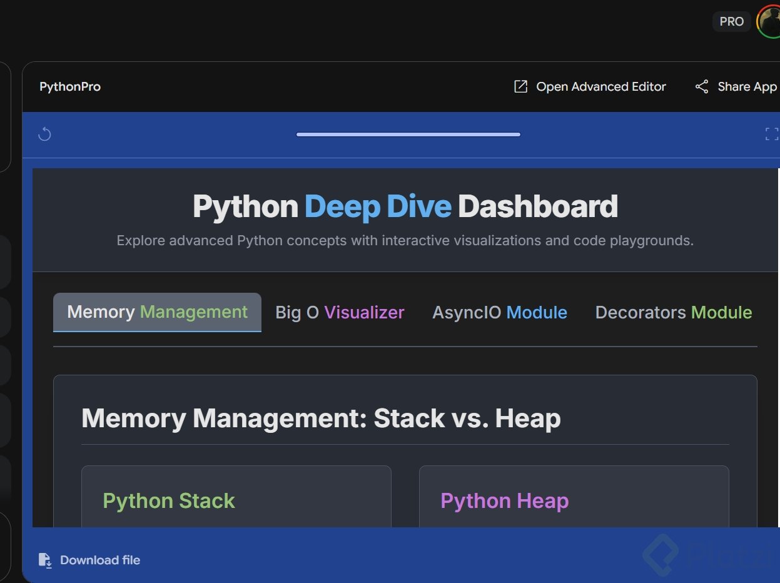
Task: Click the Share App label
Action: click(747, 87)
